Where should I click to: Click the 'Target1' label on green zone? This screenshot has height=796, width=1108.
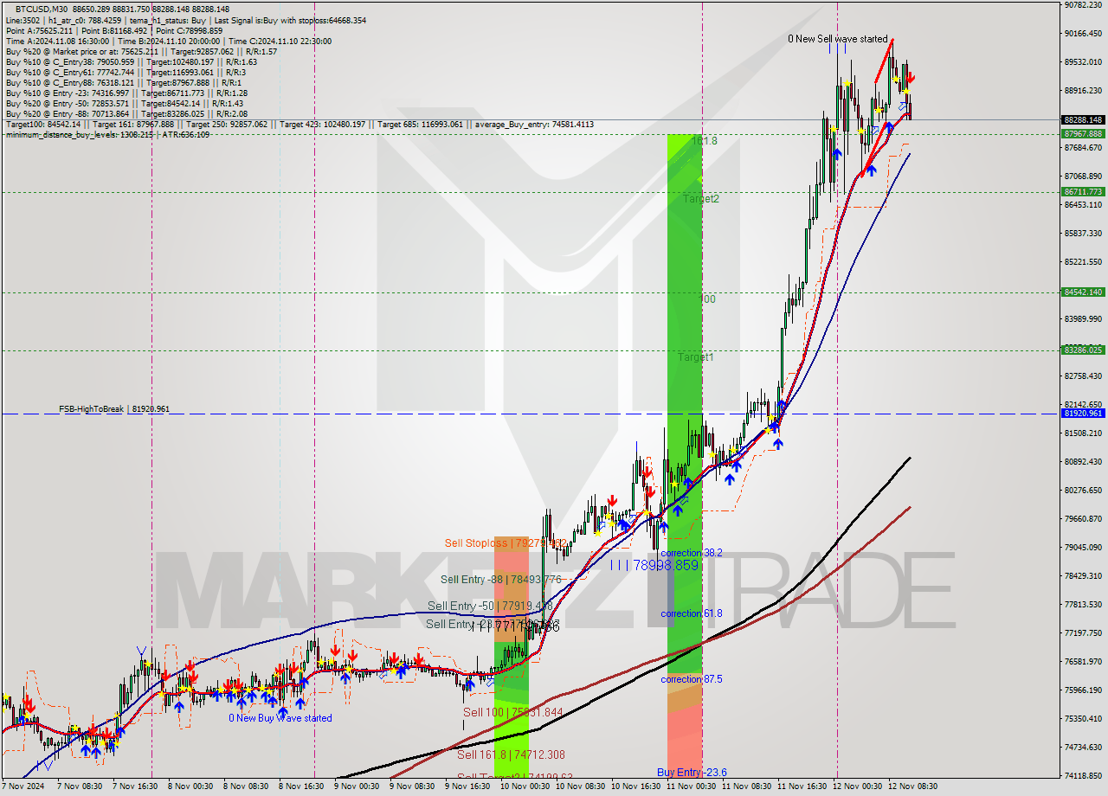(696, 357)
